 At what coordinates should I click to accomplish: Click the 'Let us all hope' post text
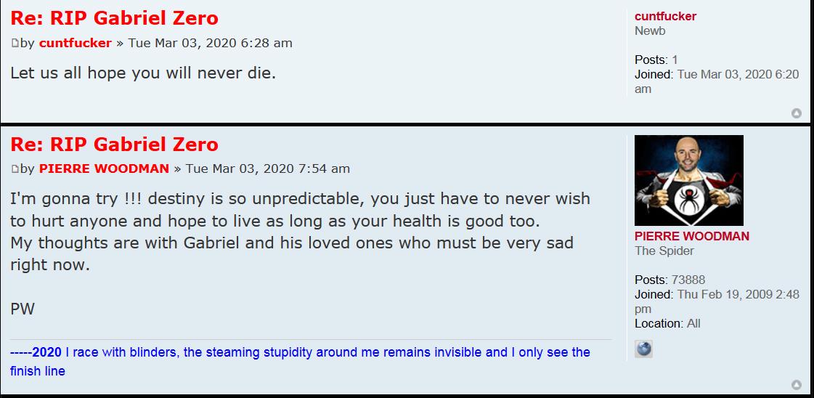pos(143,73)
